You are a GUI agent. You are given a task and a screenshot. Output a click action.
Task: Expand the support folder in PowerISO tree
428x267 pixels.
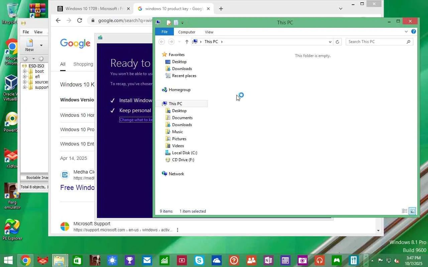click(24, 87)
